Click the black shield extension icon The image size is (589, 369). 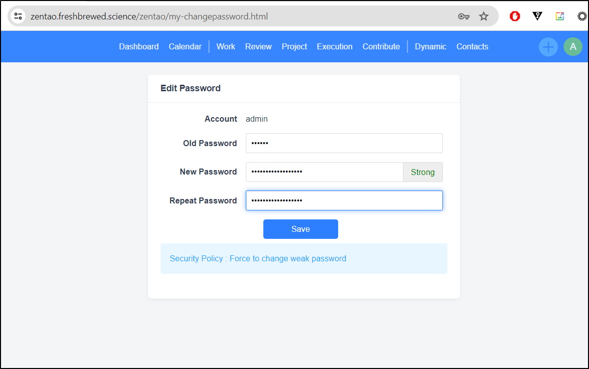coord(537,16)
